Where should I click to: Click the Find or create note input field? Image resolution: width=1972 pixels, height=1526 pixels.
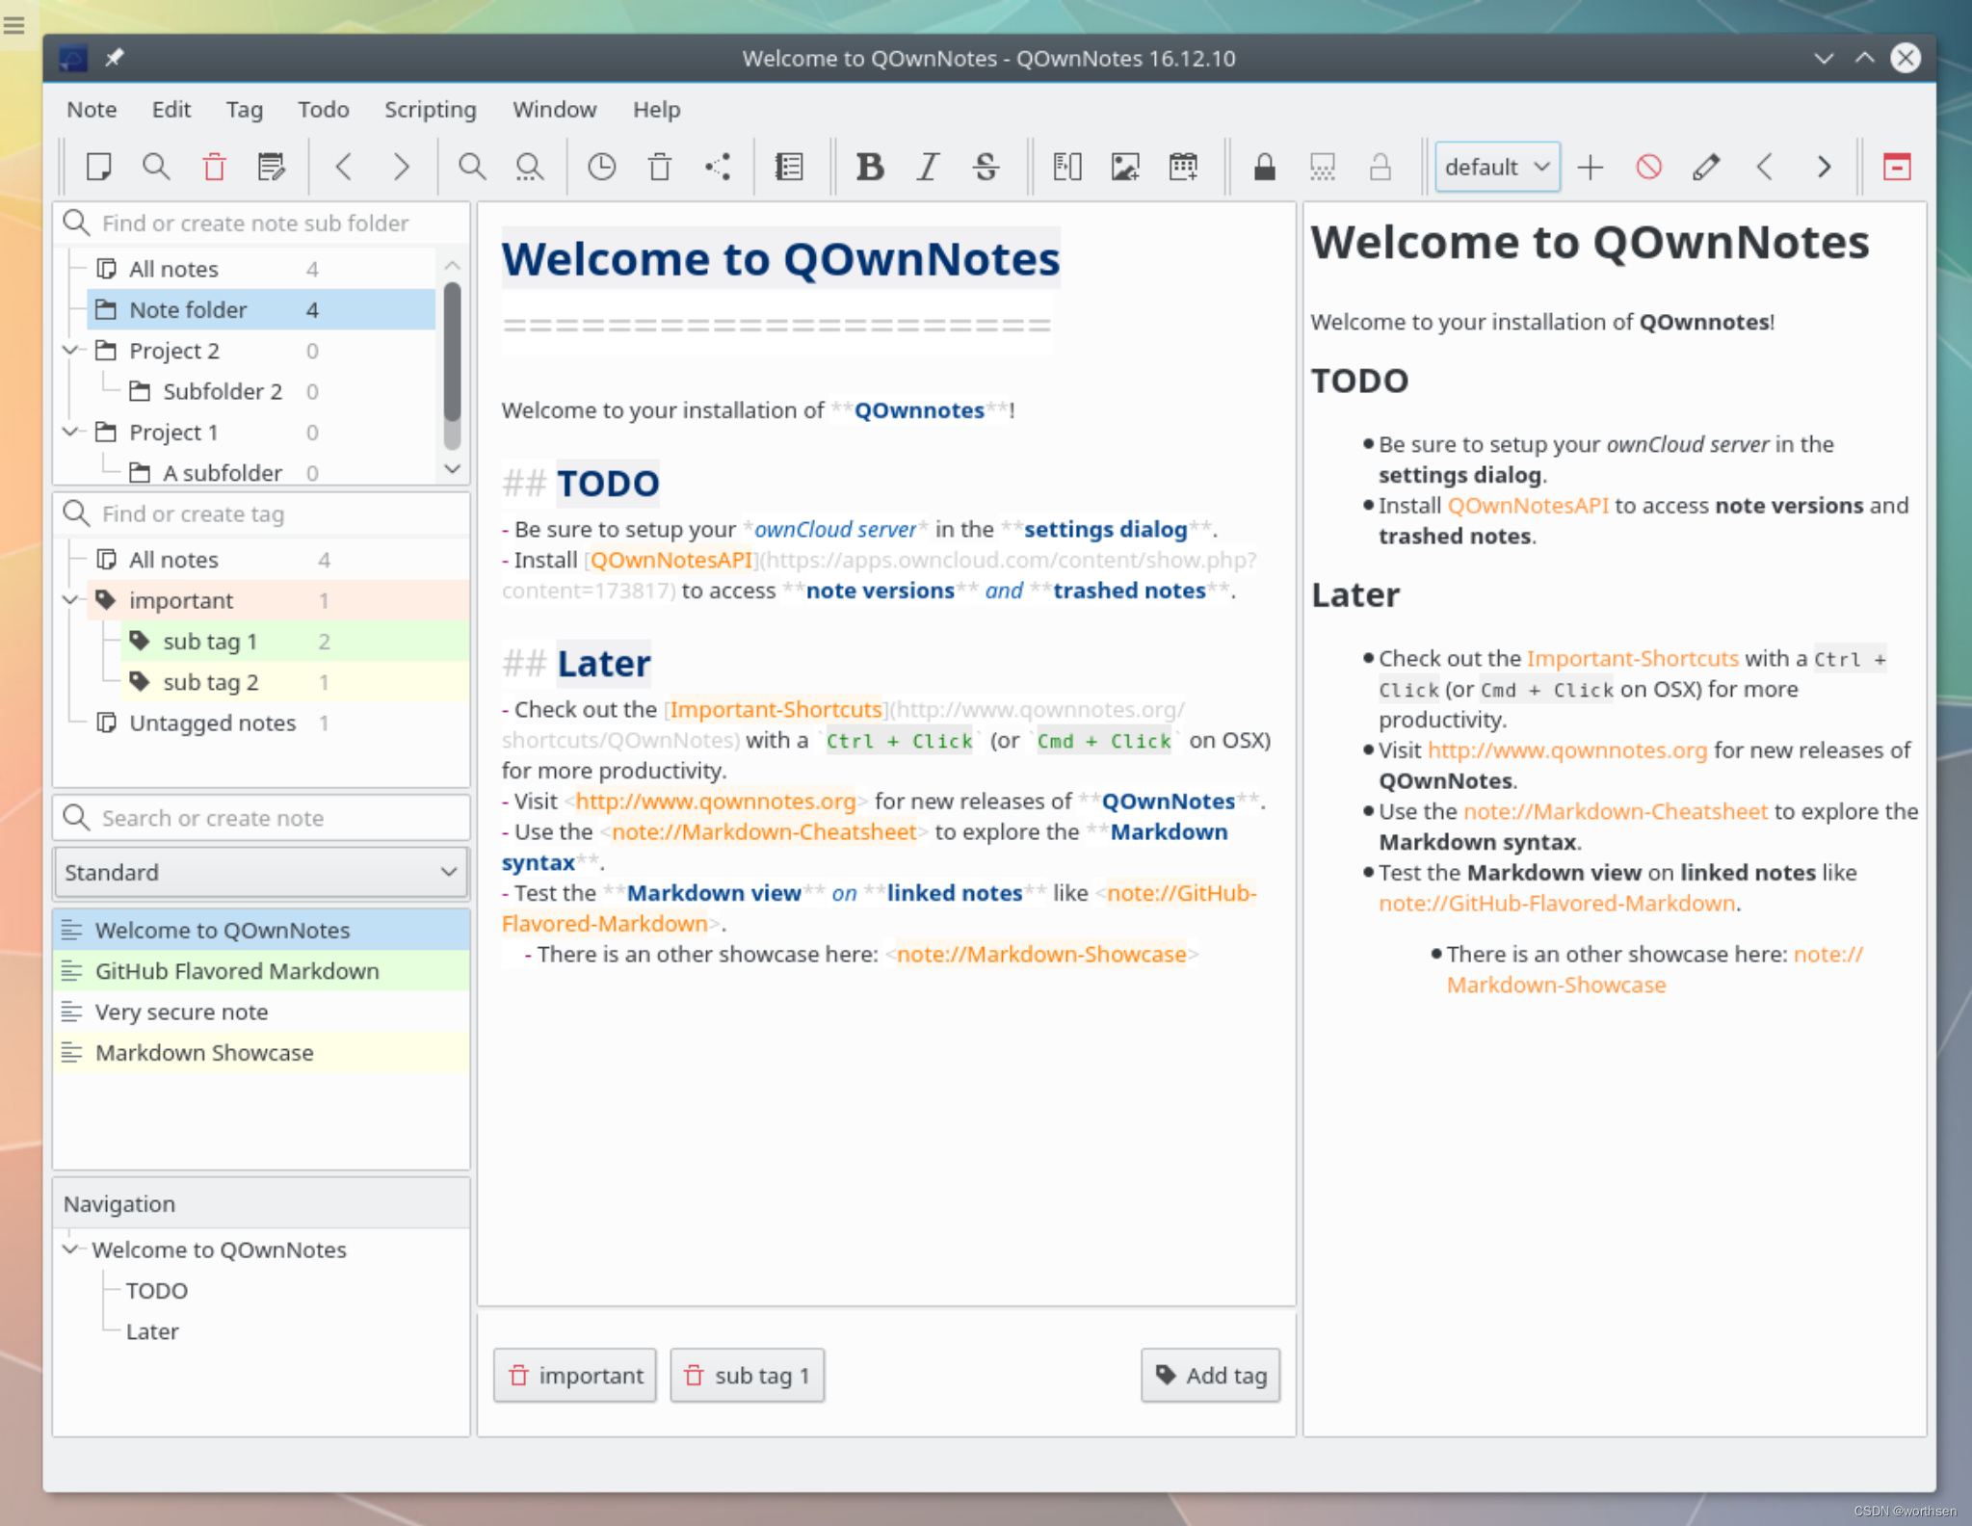click(x=261, y=817)
